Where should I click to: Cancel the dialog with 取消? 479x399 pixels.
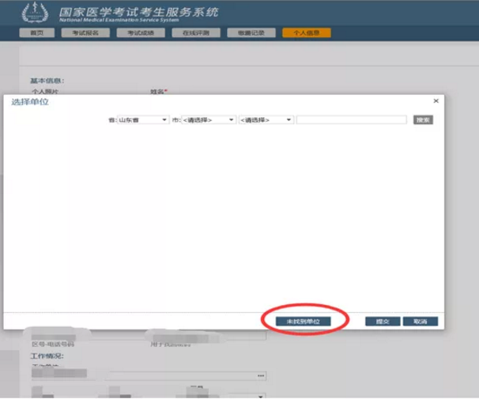click(x=419, y=322)
